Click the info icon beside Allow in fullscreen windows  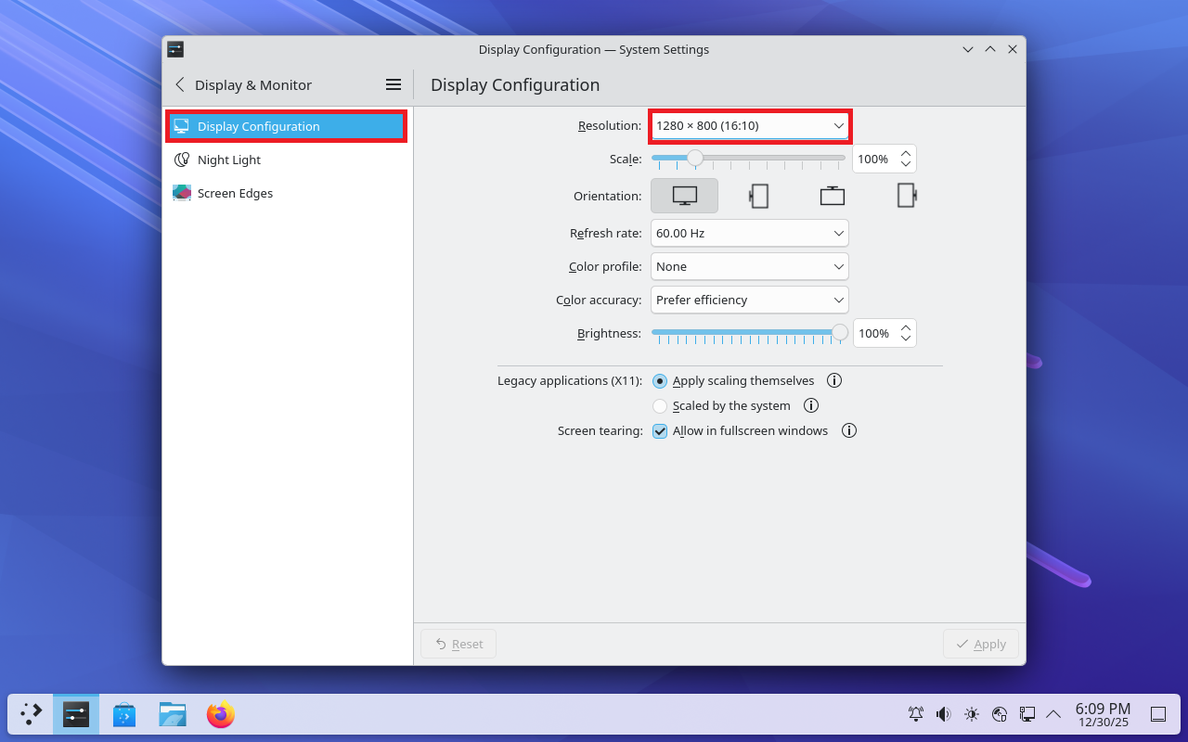848,430
